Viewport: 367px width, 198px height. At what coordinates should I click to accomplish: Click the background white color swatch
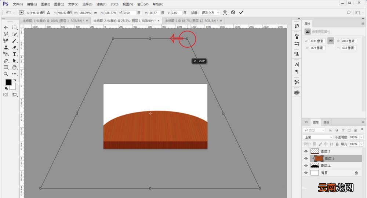[13, 87]
